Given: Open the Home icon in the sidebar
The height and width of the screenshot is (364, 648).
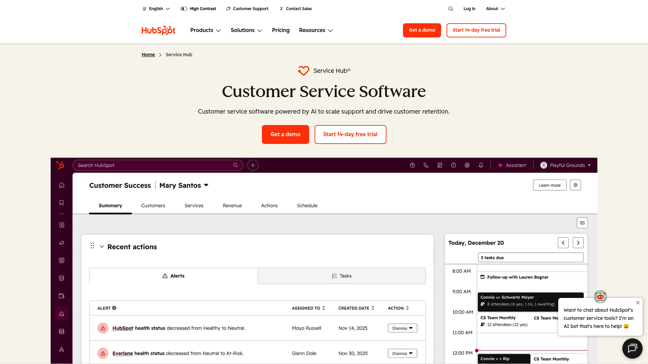Looking at the screenshot, I should pos(61,185).
